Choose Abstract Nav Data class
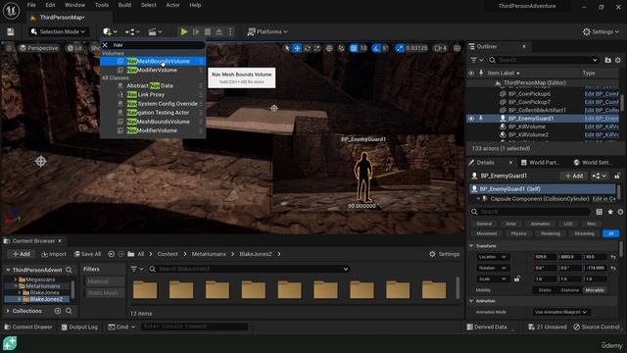 (x=153, y=85)
